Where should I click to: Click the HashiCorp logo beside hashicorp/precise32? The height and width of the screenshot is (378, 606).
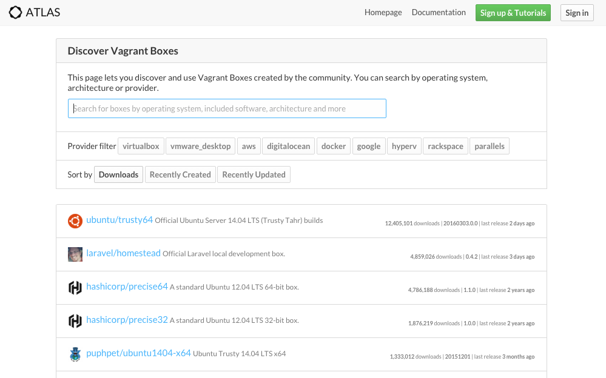pos(75,321)
